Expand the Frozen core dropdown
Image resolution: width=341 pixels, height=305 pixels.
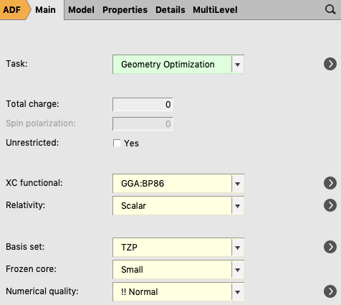pyautogui.click(x=178, y=270)
